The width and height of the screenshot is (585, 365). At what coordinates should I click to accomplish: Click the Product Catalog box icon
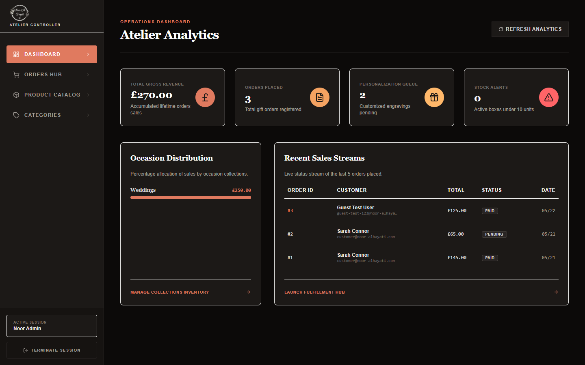click(16, 95)
